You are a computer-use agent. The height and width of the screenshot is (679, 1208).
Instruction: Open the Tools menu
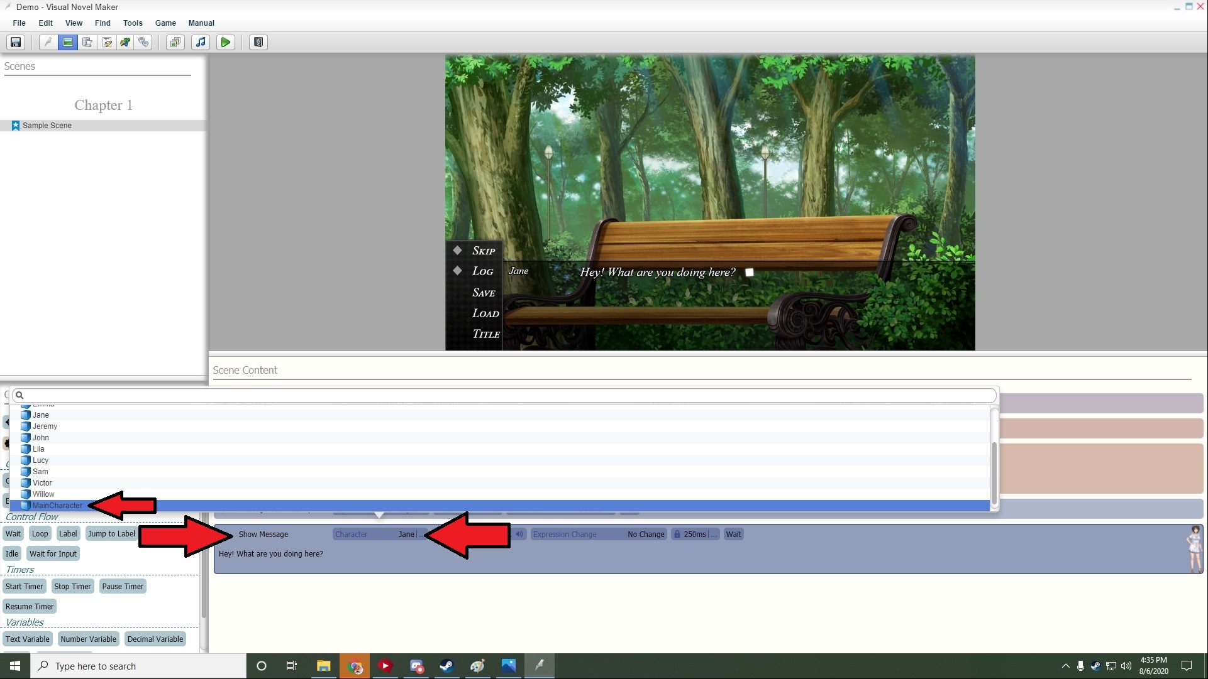(133, 23)
